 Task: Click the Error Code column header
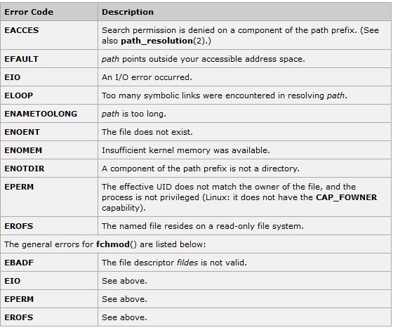[29, 12]
